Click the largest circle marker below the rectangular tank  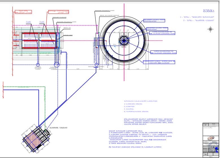[57, 64]
